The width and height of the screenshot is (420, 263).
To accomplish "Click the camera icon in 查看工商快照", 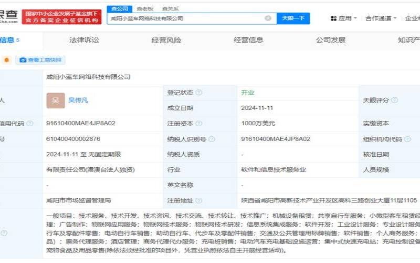I will coord(23,60).
